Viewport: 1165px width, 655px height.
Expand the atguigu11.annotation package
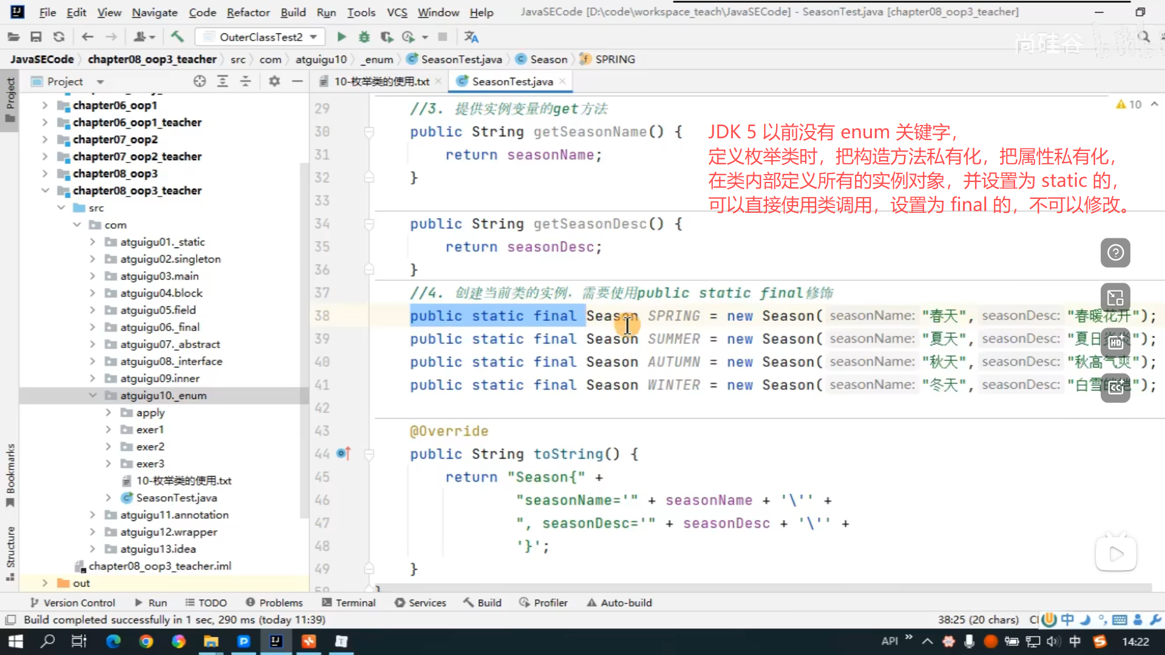tap(92, 515)
